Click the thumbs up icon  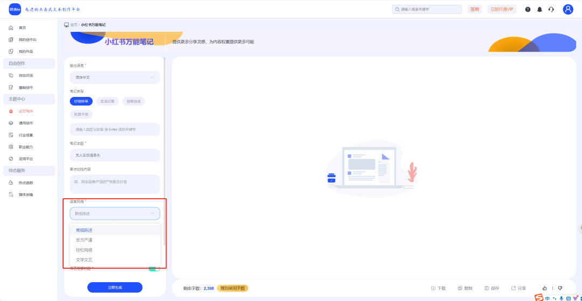click(x=545, y=288)
